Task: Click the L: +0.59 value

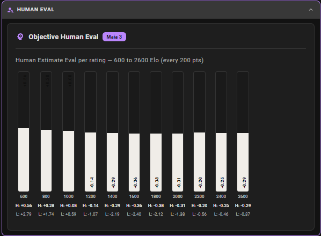Action: click(68, 214)
